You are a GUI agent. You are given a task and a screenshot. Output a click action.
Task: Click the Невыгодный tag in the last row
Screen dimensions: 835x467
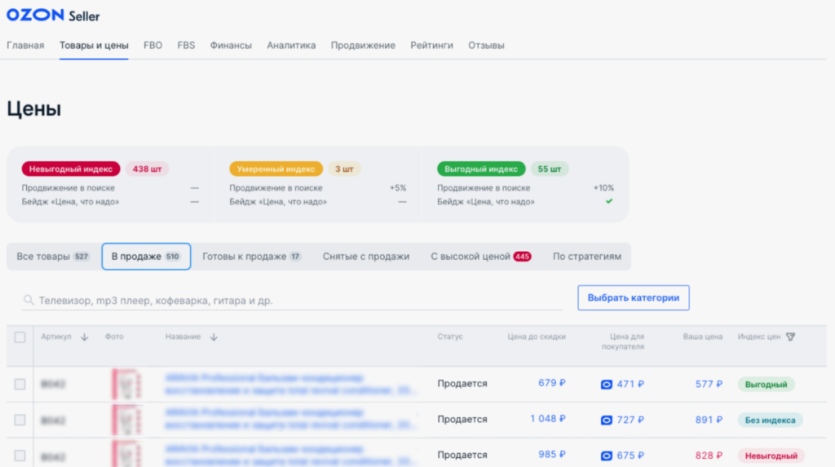tap(771, 456)
